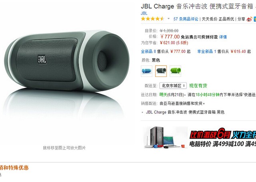
Task: Select the black speaker color swatch
Action: click(x=161, y=71)
